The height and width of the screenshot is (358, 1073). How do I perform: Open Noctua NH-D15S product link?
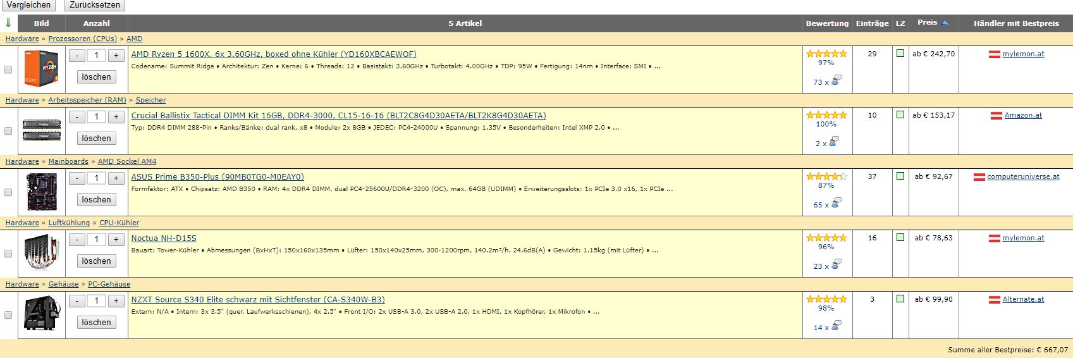click(164, 238)
